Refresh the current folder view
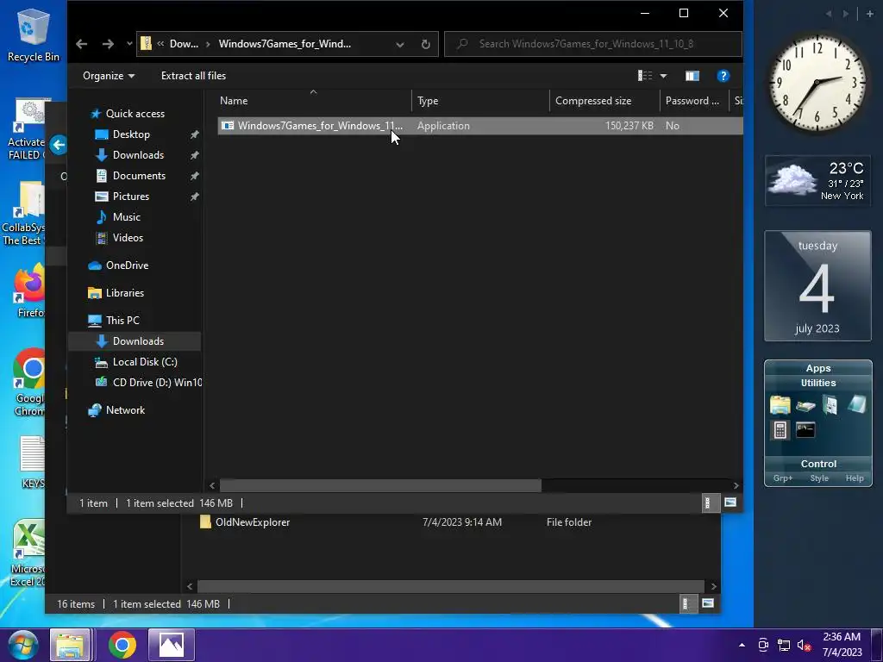 click(426, 45)
